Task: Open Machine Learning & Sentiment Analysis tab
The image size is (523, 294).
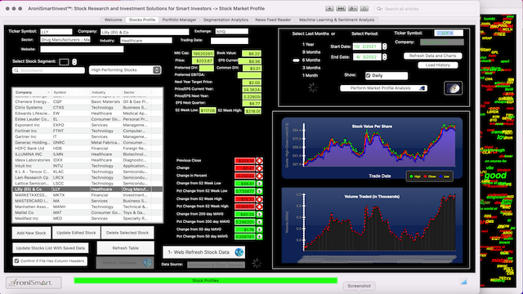Action: point(337,20)
